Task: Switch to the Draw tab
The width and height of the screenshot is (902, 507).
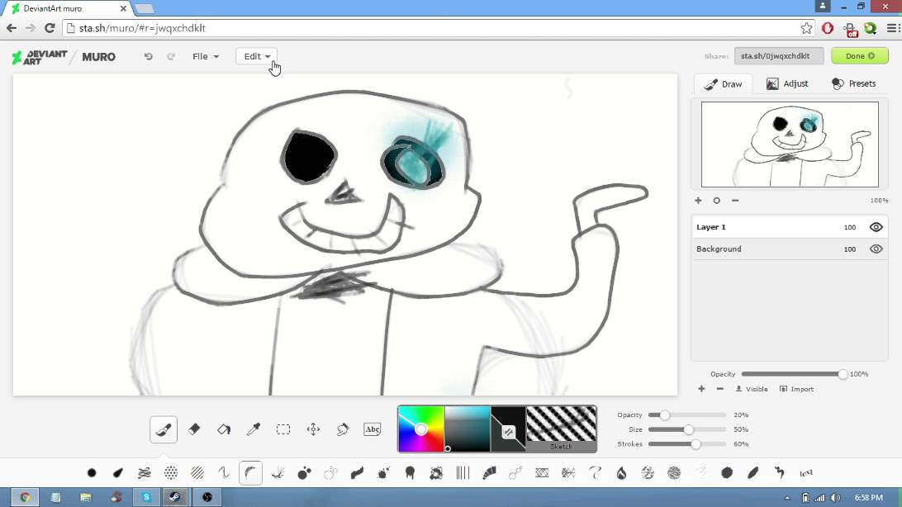Action: [x=723, y=84]
